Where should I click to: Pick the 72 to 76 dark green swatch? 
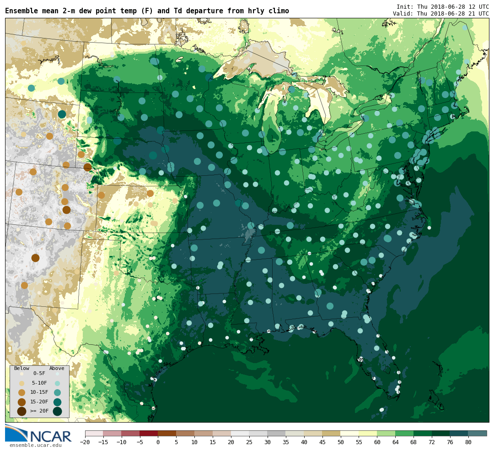pos(441,433)
